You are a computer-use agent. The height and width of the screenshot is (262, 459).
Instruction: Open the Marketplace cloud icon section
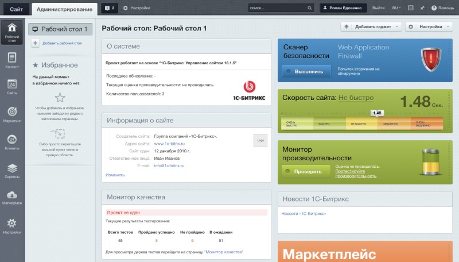coord(12,197)
